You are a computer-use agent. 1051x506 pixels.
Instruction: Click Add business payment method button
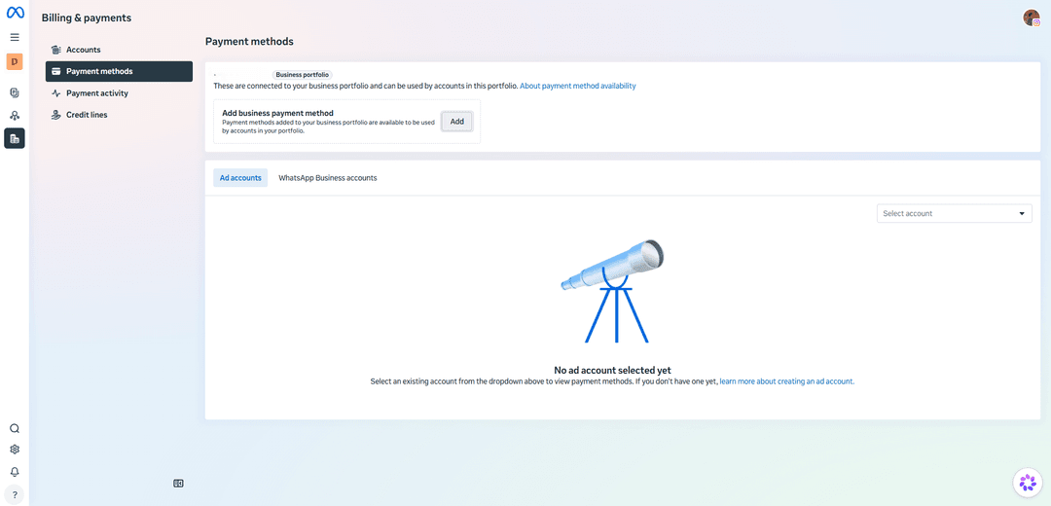pyautogui.click(x=457, y=122)
